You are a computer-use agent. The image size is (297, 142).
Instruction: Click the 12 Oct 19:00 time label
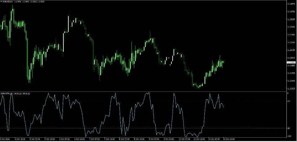[x=199, y=139]
